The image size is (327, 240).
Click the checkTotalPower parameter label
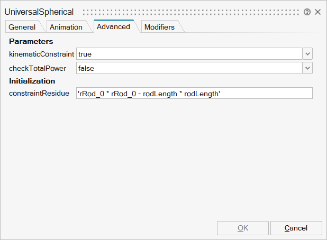tap(38, 68)
